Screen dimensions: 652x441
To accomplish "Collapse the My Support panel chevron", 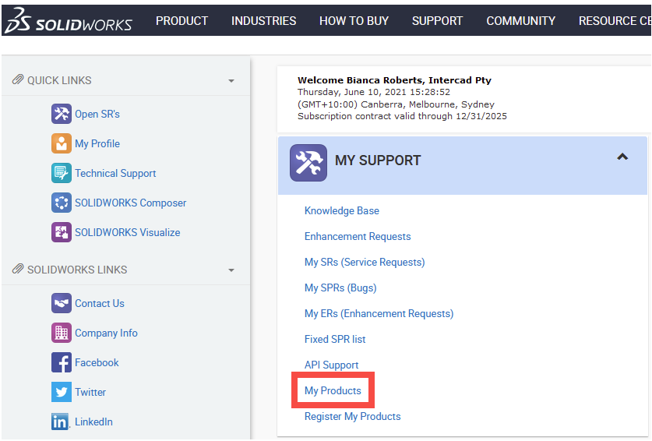I will 622,157.
